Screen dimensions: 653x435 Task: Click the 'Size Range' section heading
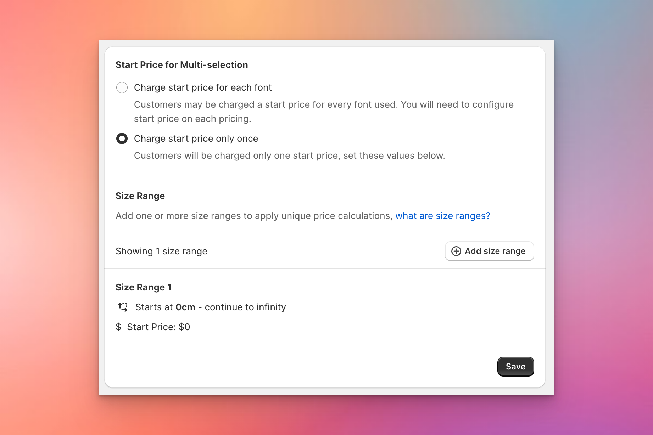point(140,196)
